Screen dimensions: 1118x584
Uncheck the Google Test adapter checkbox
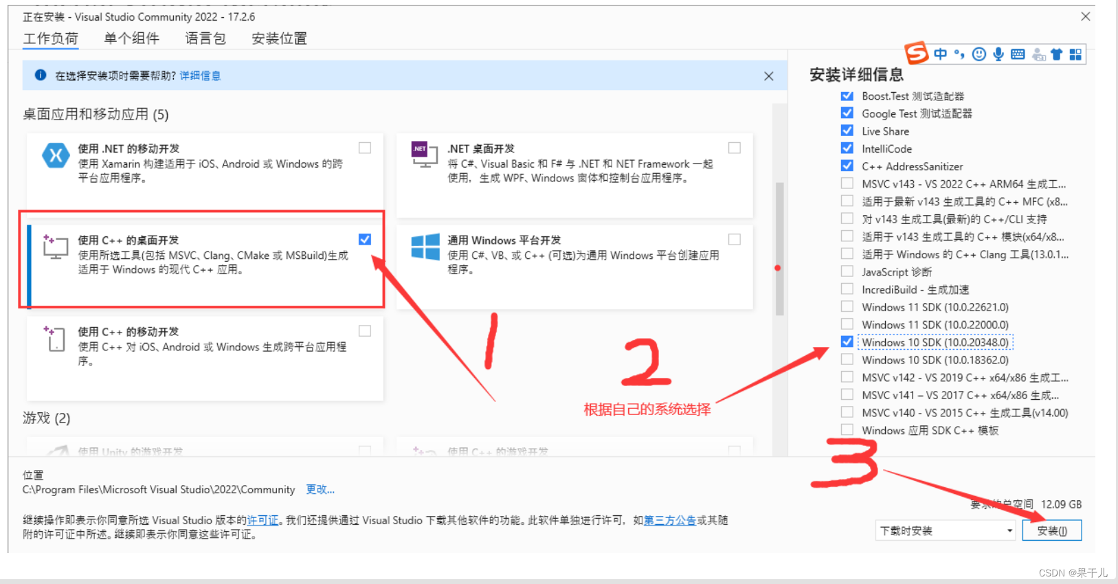click(847, 113)
